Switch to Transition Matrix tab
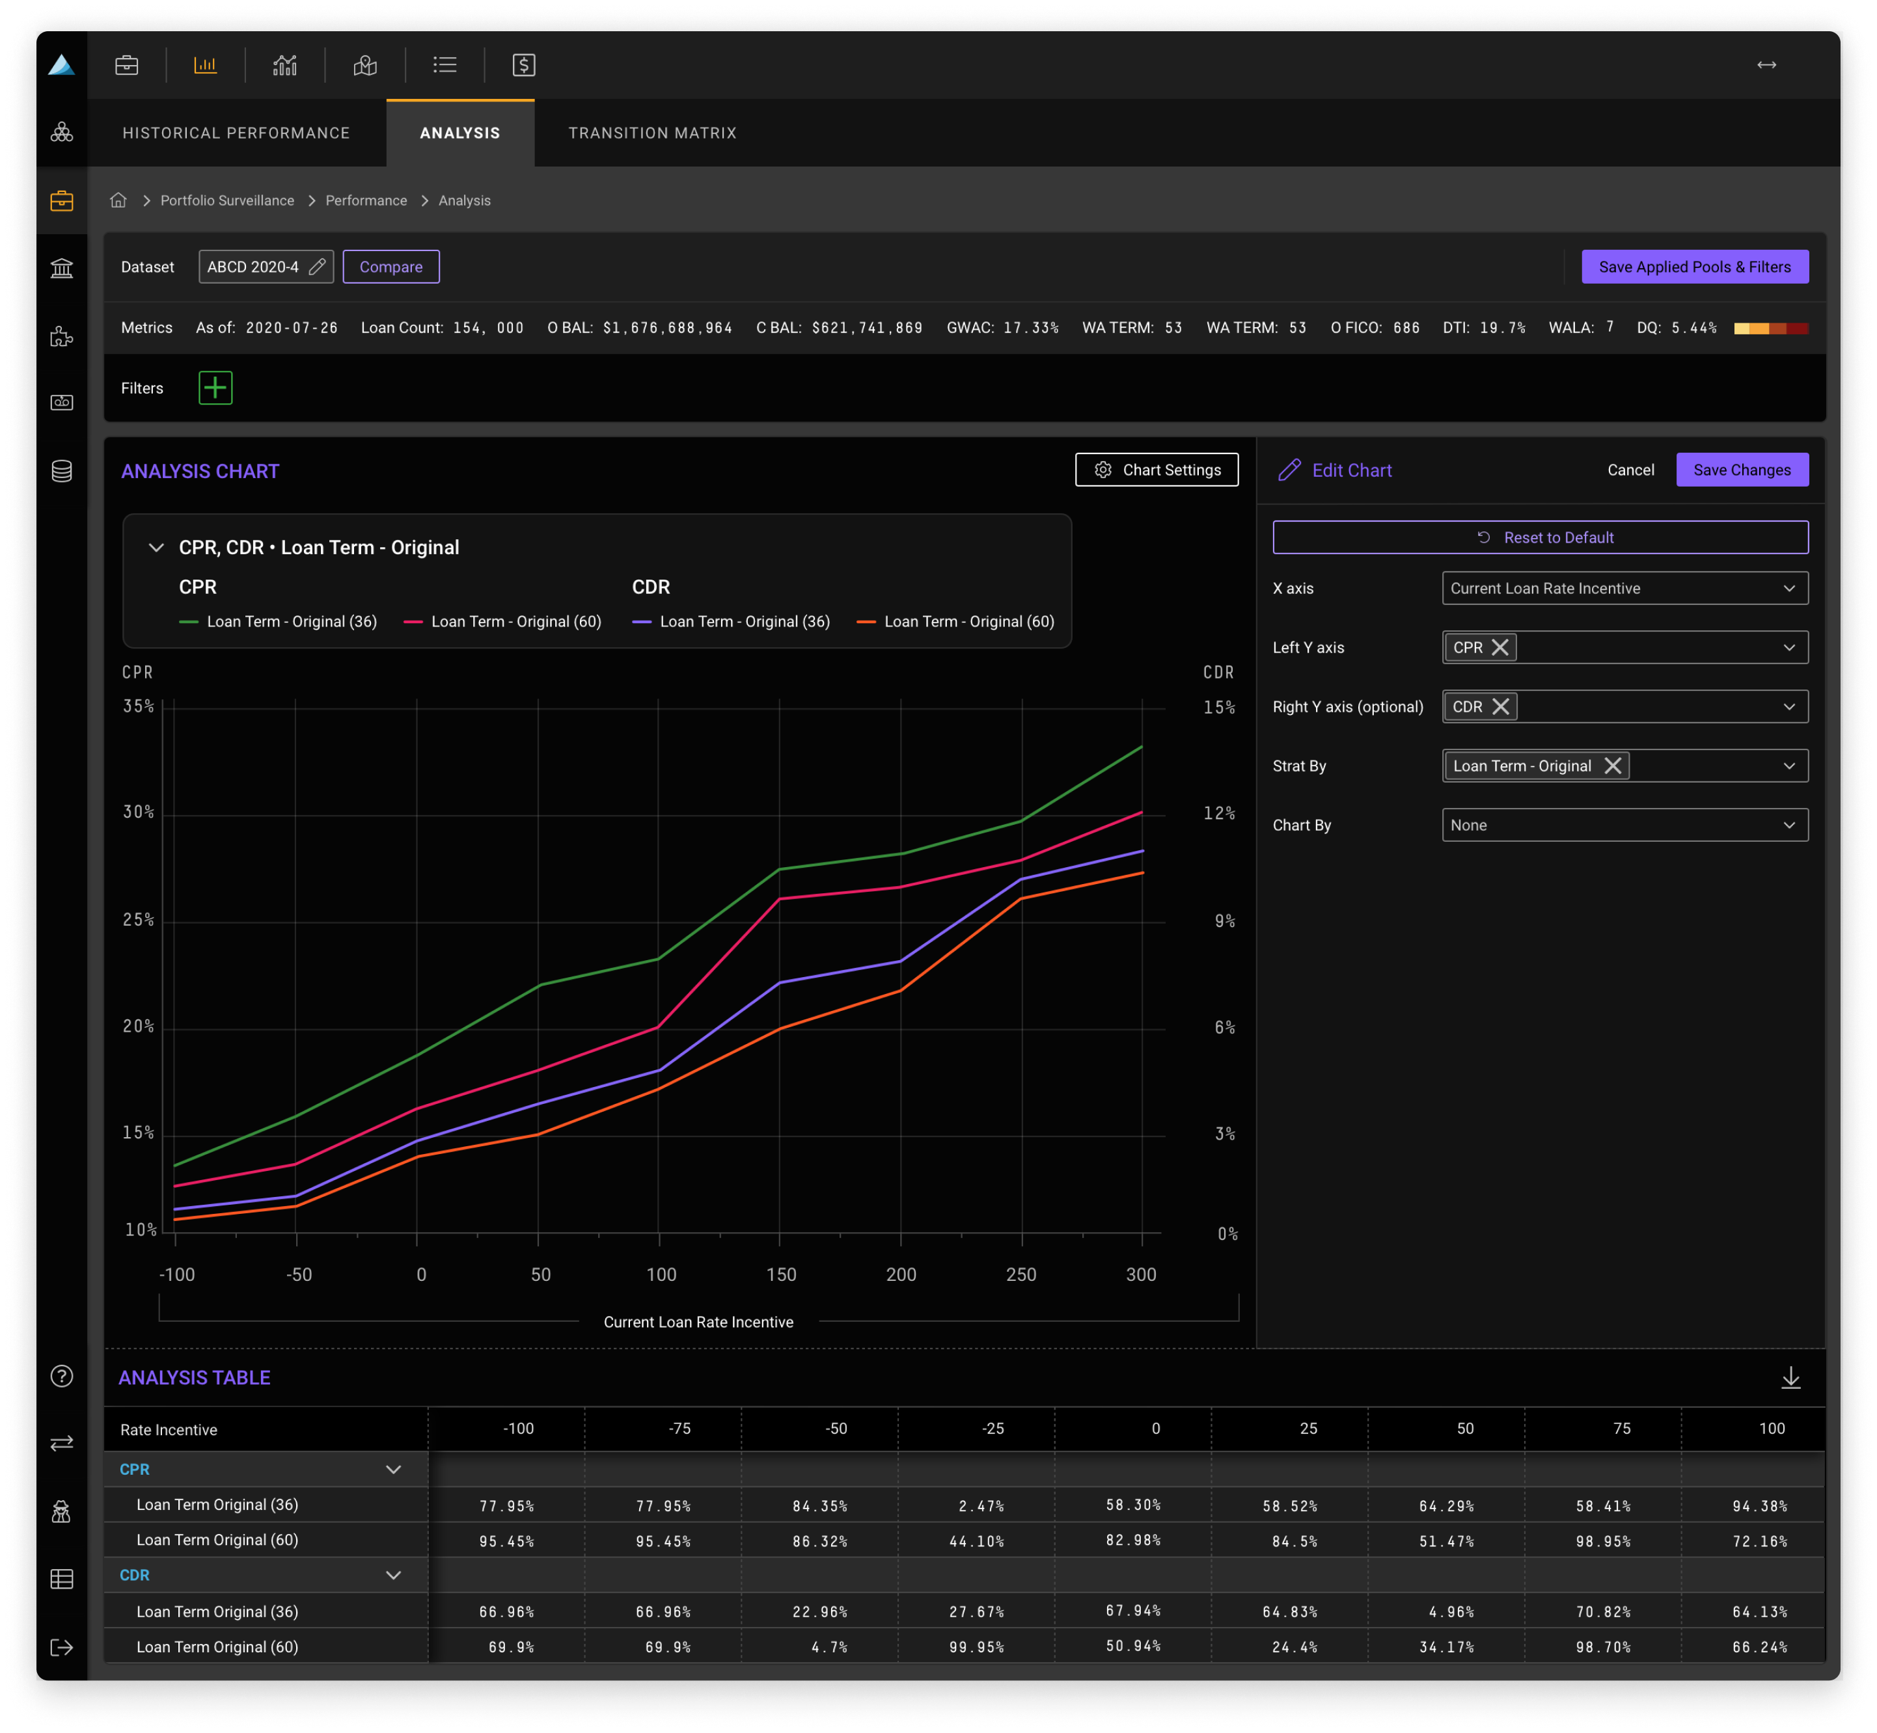The height and width of the screenshot is (1733, 1877). (x=652, y=133)
